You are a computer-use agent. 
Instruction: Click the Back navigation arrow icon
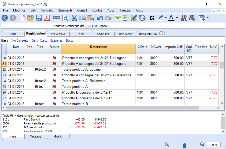(x=5, y=18)
